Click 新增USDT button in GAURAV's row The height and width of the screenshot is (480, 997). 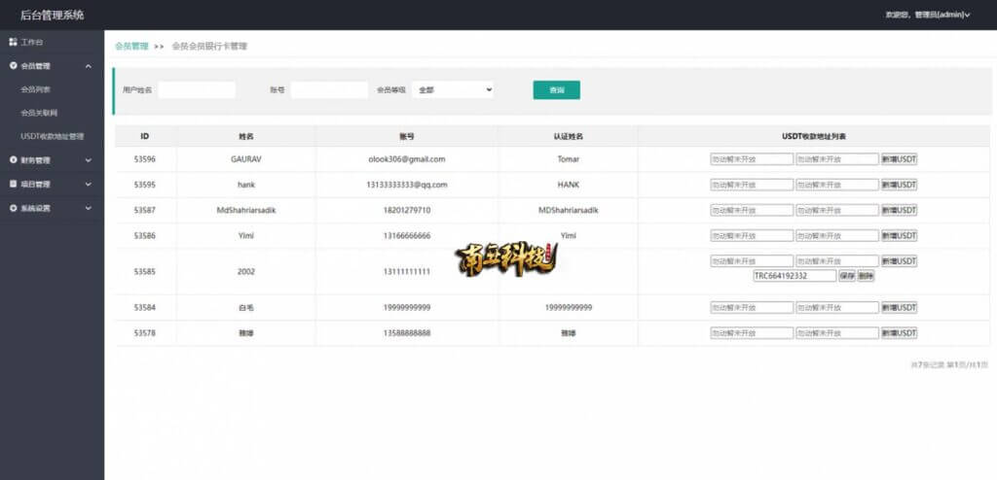tap(899, 159)
